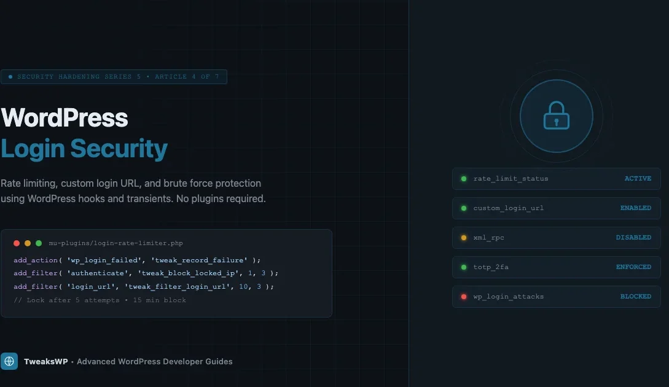669x387 pixels.
Task: Expand the wp_login_attacks BLOCKED row
Action: coord(556,296)
